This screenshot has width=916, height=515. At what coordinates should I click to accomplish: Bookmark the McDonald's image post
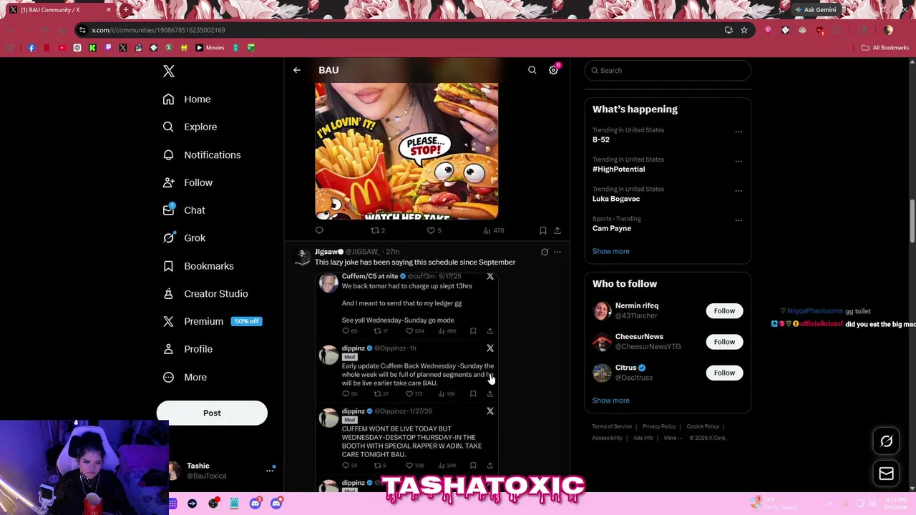[x=543, y=230]
